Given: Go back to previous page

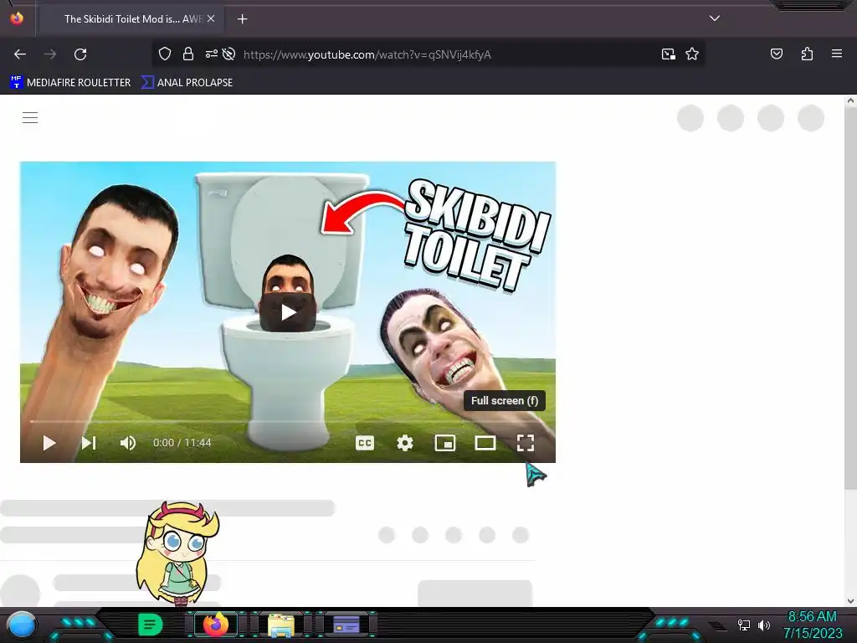Looking at the screenshot, I should pos(20,54).
